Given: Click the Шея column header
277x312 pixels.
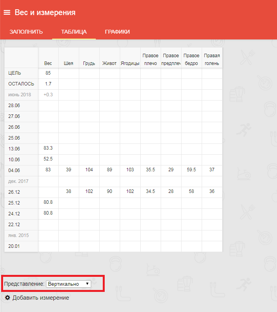Looking at the screenshot, I should pyautogui.click(x=68, y=63).
